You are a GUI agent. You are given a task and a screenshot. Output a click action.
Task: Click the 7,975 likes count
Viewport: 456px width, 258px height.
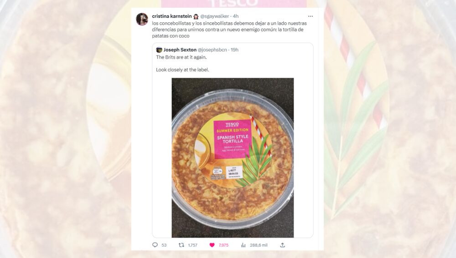pyautogui.click(x=223, y=245)
